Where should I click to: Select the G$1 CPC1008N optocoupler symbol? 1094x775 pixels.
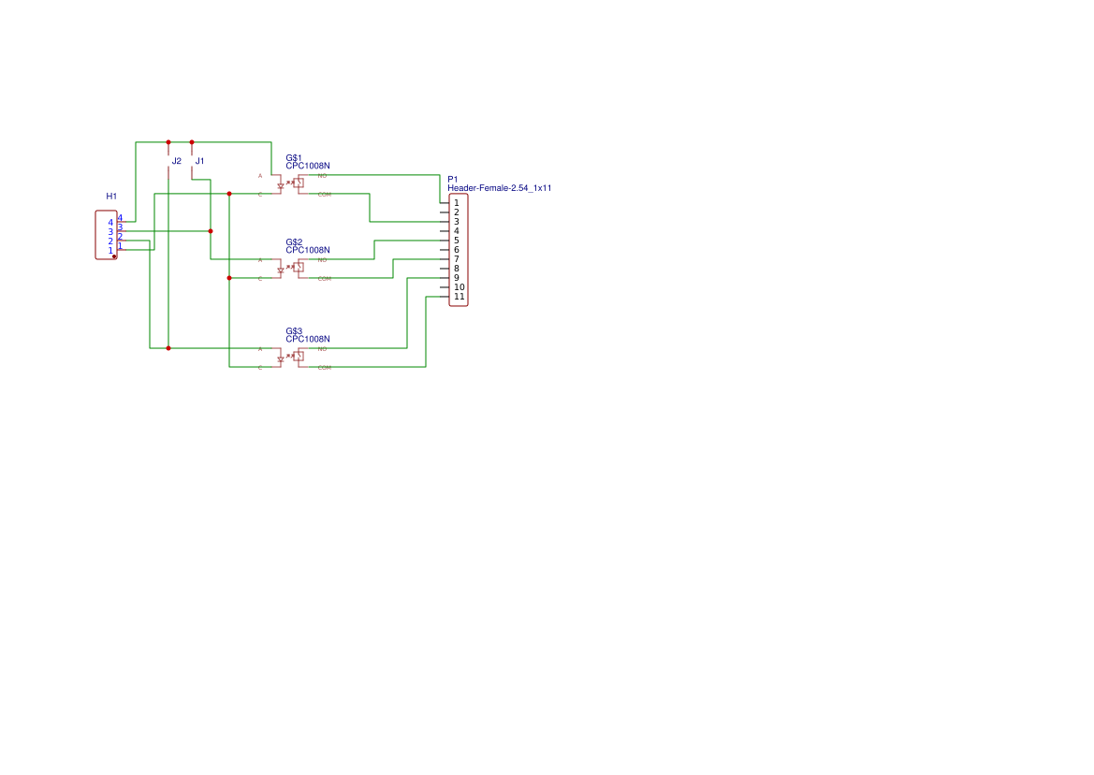(292, 183)
